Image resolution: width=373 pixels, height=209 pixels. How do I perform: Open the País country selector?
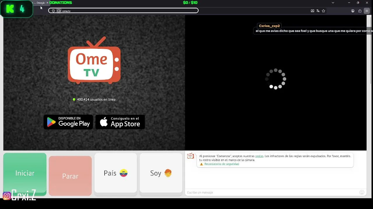click(x=116, y=173)
